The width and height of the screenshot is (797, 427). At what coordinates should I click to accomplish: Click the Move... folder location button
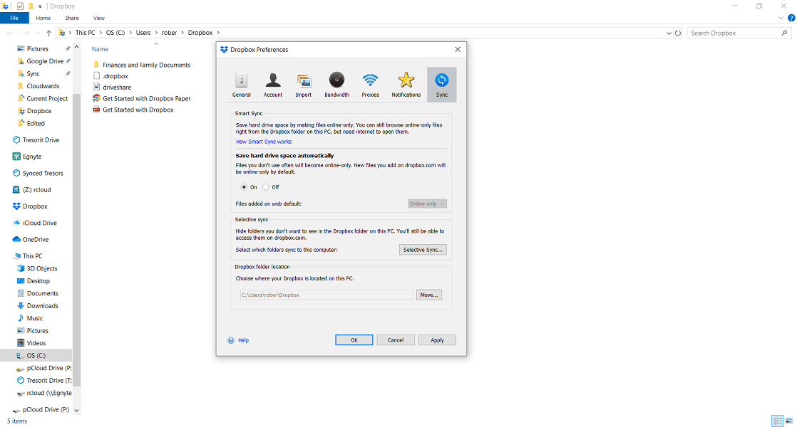click(x=429, y=295)
